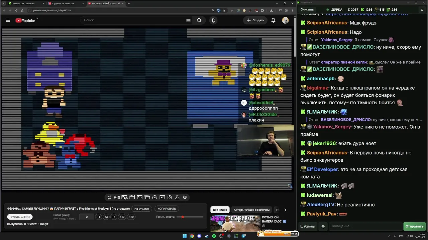Click НАЧАТЬ СПЛИТ button
This screenshot has height=240, width=428.
20,217
